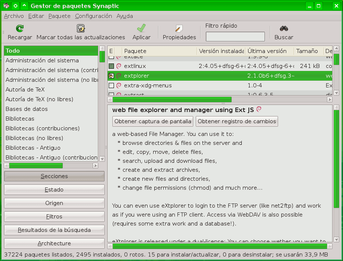The image size is (343, 261).
Task: Select Administración del sistema section
Action: tap(51, 60)
